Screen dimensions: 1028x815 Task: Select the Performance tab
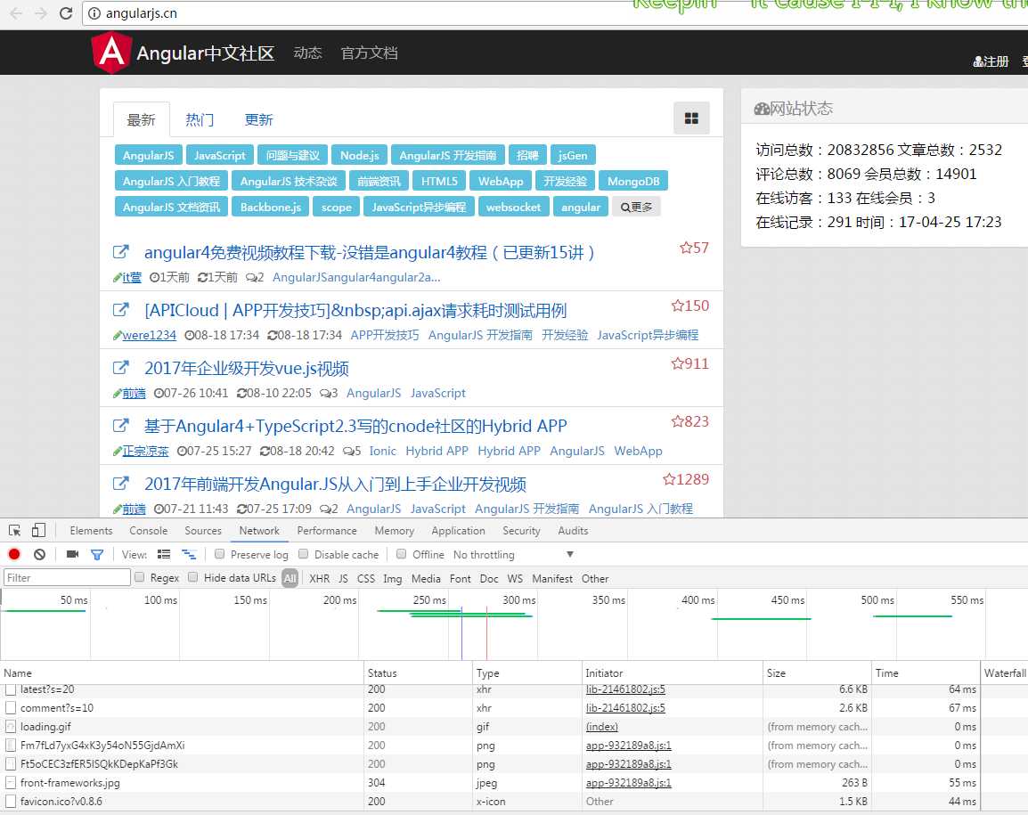pyautogui.click(x=327, y=531)
